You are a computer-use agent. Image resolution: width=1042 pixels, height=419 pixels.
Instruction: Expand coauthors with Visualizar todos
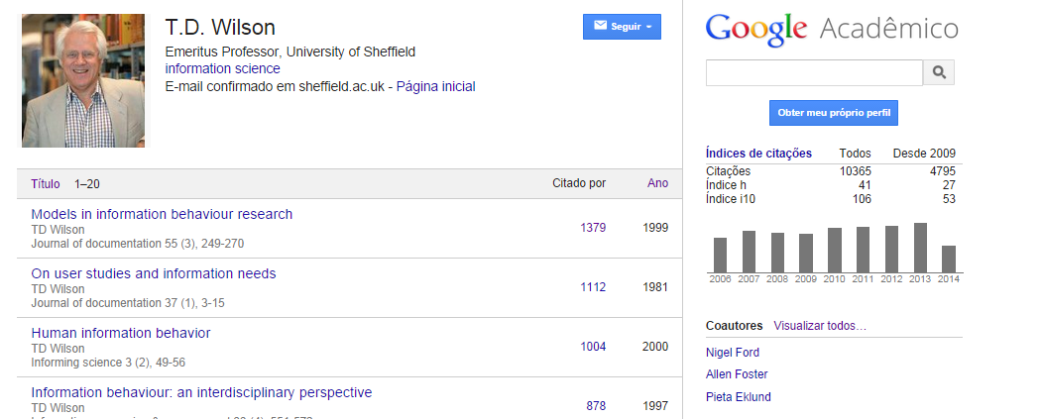pos(820,326)
